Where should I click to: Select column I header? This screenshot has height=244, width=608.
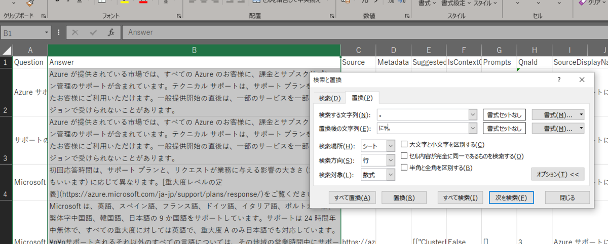tap(569, 50)
